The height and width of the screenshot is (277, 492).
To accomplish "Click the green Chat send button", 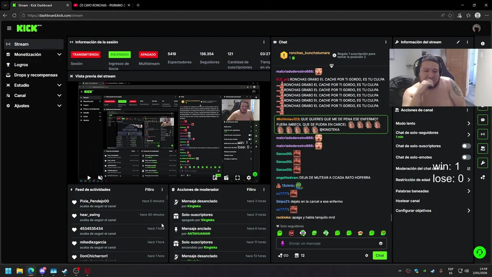I will tap(380, 255).
